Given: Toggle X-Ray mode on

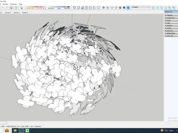Looking at the screenshot, I should point(103,8).
